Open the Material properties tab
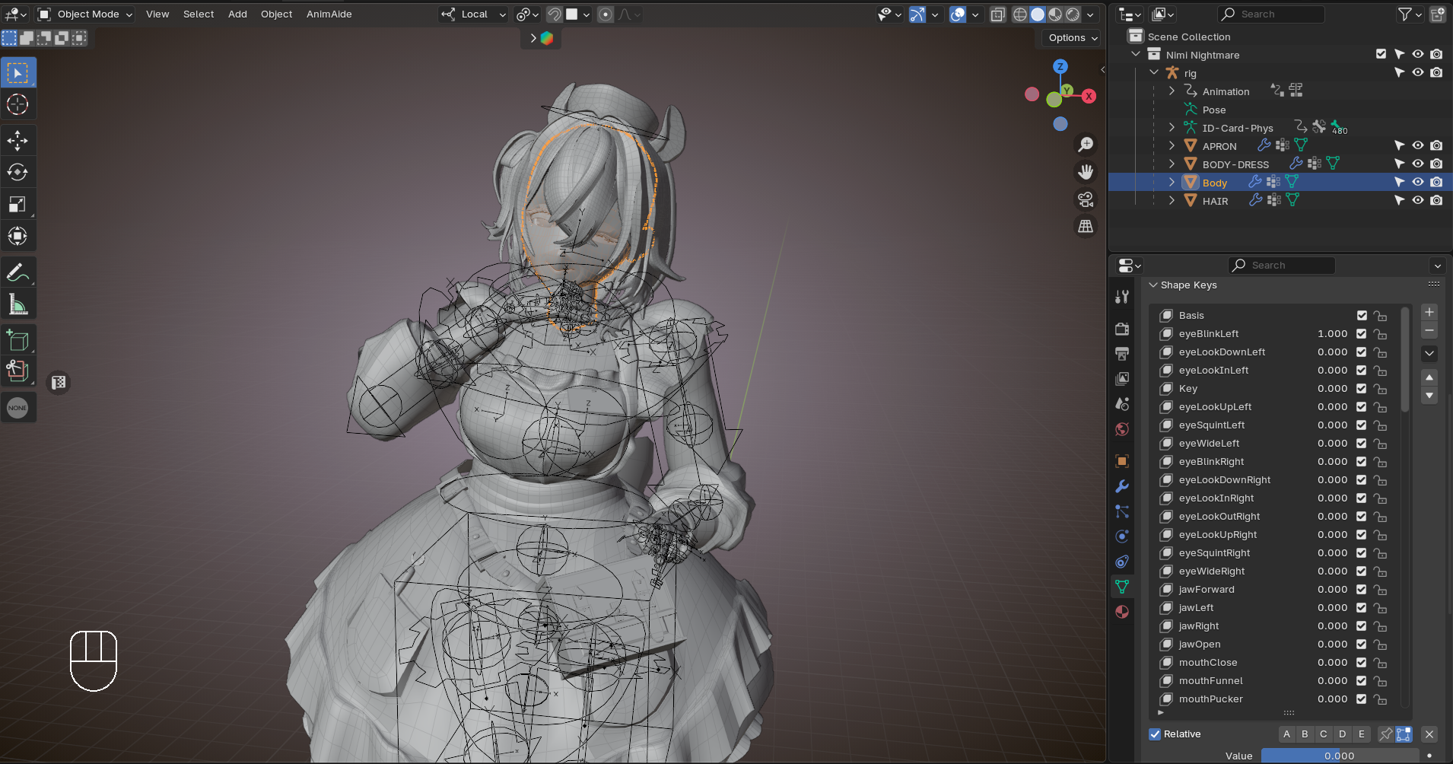This screenshot has height=764, width=1453. coord(1123,611)
